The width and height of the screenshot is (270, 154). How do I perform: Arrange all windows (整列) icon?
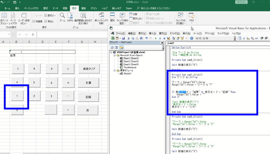[112, 17]
